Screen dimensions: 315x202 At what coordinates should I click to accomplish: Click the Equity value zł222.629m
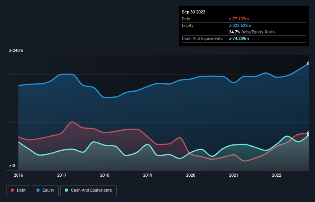(x=240, y=25)
